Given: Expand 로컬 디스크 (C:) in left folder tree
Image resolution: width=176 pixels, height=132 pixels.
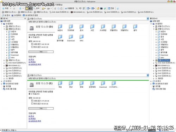Looking at the screenshot, I should pyautogui.click(x=4, y=26).
